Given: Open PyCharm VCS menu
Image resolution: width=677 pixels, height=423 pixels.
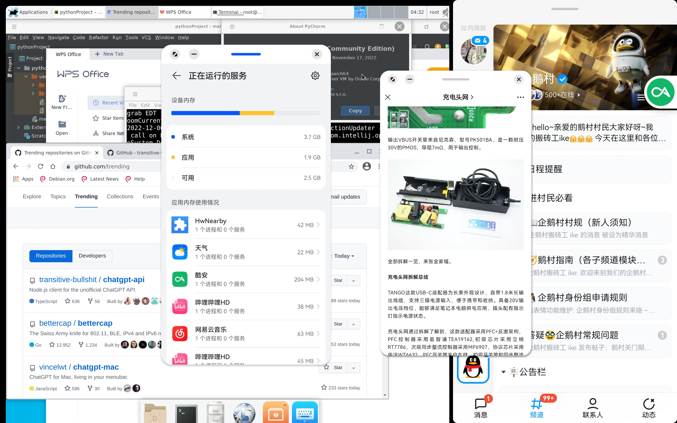Looking at the screenshot, I should click(x=146, y=37).
